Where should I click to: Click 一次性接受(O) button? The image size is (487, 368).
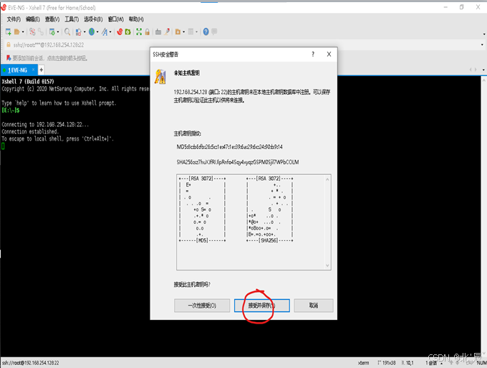tap(202, 306)
